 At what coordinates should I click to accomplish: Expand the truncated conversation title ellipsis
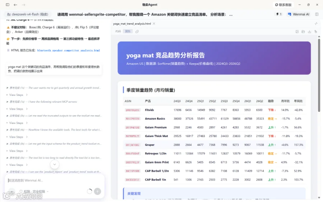click(x=231, y=15)
